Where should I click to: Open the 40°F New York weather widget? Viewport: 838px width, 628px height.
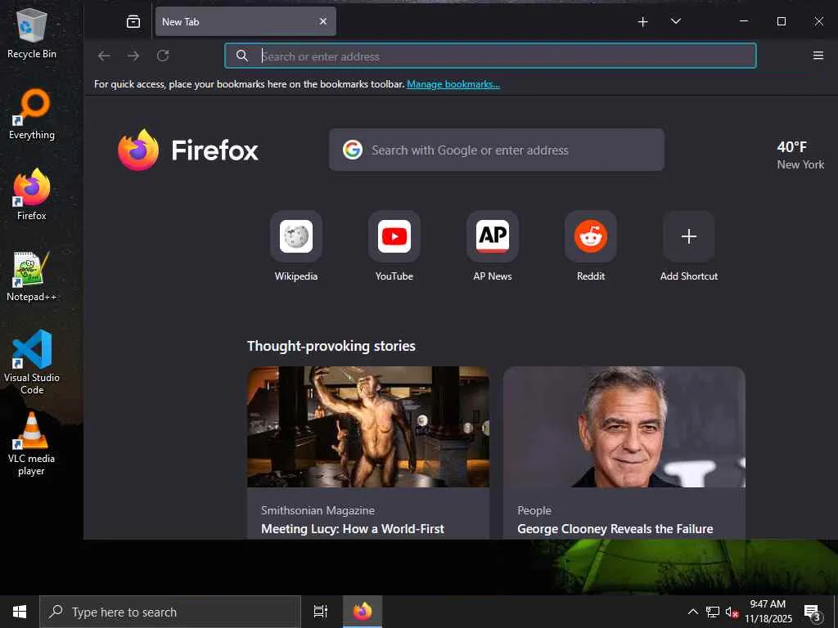point(800,155)
